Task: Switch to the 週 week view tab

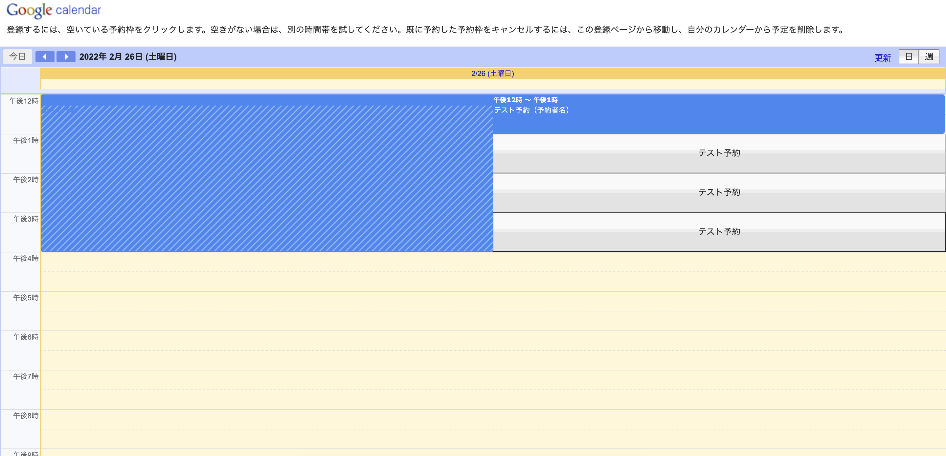Action: point(930,56)
